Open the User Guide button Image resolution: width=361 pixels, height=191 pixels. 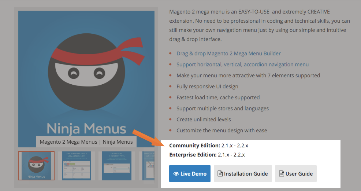pos(295,174)
